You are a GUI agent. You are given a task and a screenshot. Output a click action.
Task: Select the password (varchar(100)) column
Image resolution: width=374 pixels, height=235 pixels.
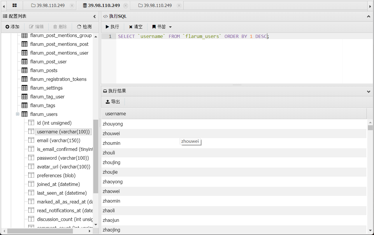coord(63,158)
